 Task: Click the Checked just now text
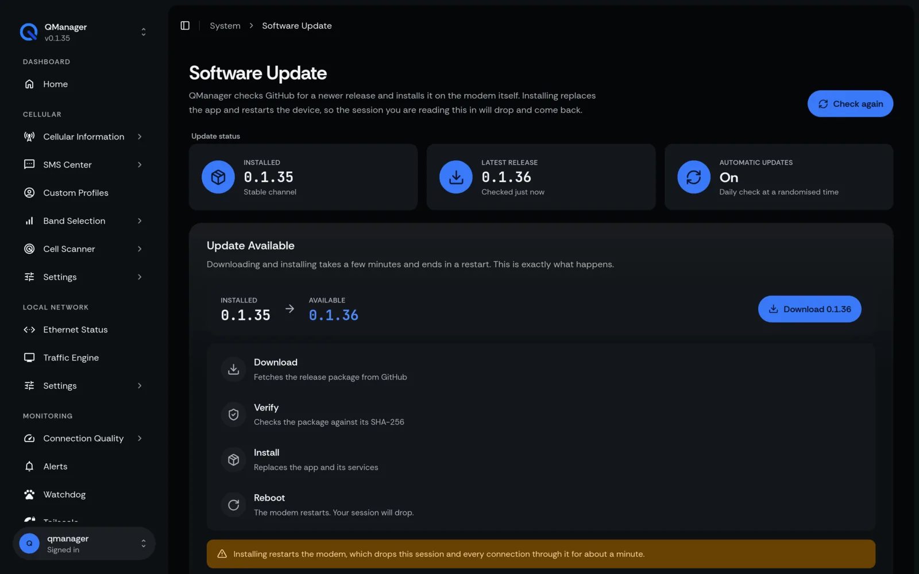tap(513, 192)
